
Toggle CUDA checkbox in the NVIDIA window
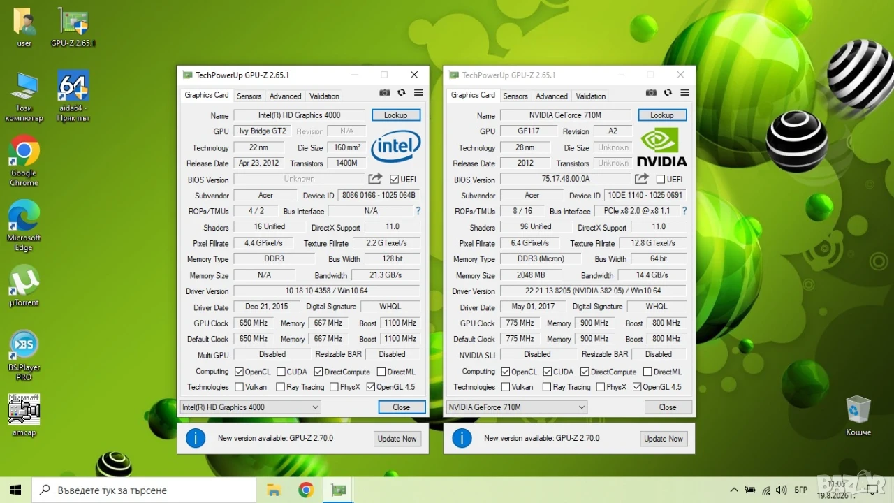547,372
